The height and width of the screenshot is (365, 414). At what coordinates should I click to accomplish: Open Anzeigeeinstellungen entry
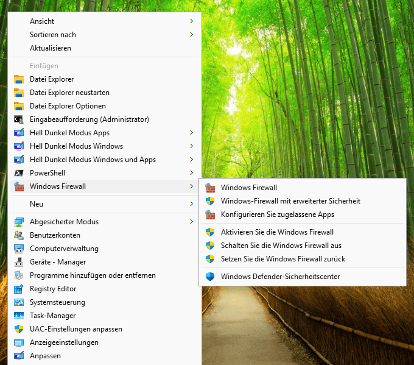click(105, 342)
